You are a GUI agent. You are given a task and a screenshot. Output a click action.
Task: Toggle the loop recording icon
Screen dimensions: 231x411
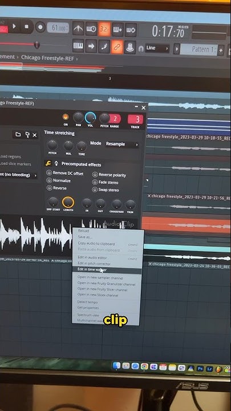(x=131, y=30)
